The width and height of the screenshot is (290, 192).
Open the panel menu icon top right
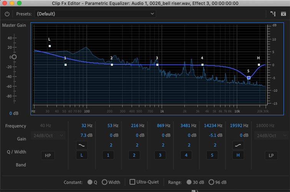point(283,14)
